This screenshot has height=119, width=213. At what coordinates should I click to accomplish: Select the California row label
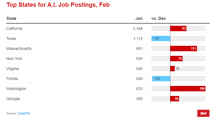(x=14, y=28)
